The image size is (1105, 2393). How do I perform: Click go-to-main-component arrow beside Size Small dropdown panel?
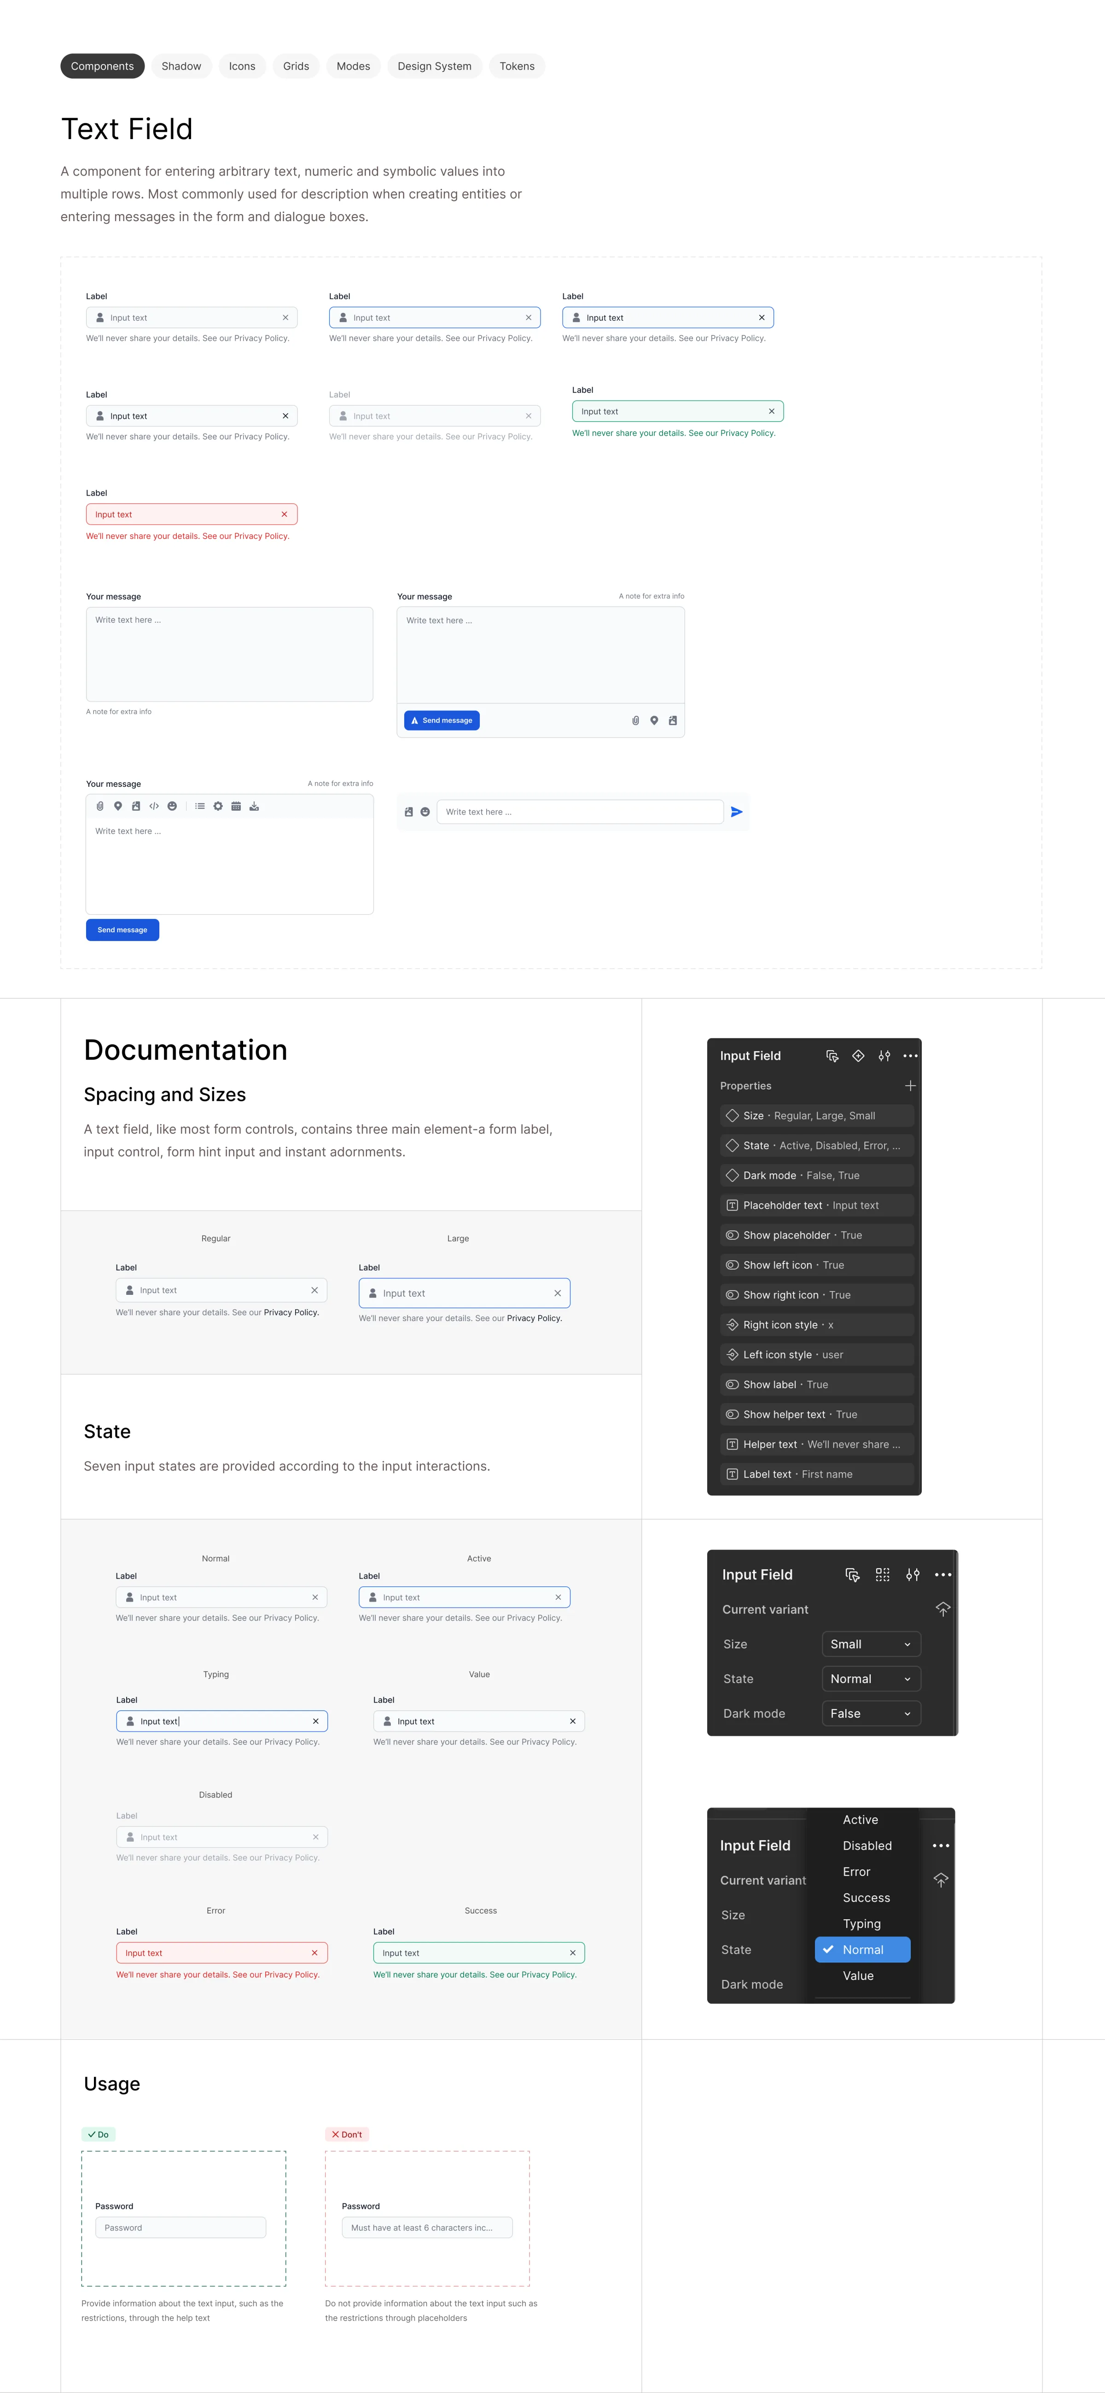coord(942,1609)
